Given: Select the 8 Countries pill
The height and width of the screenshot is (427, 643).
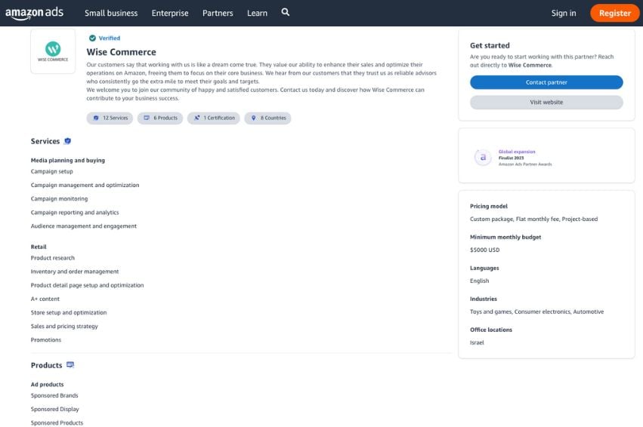Looking at the screenshot, I should click(268, 118).
